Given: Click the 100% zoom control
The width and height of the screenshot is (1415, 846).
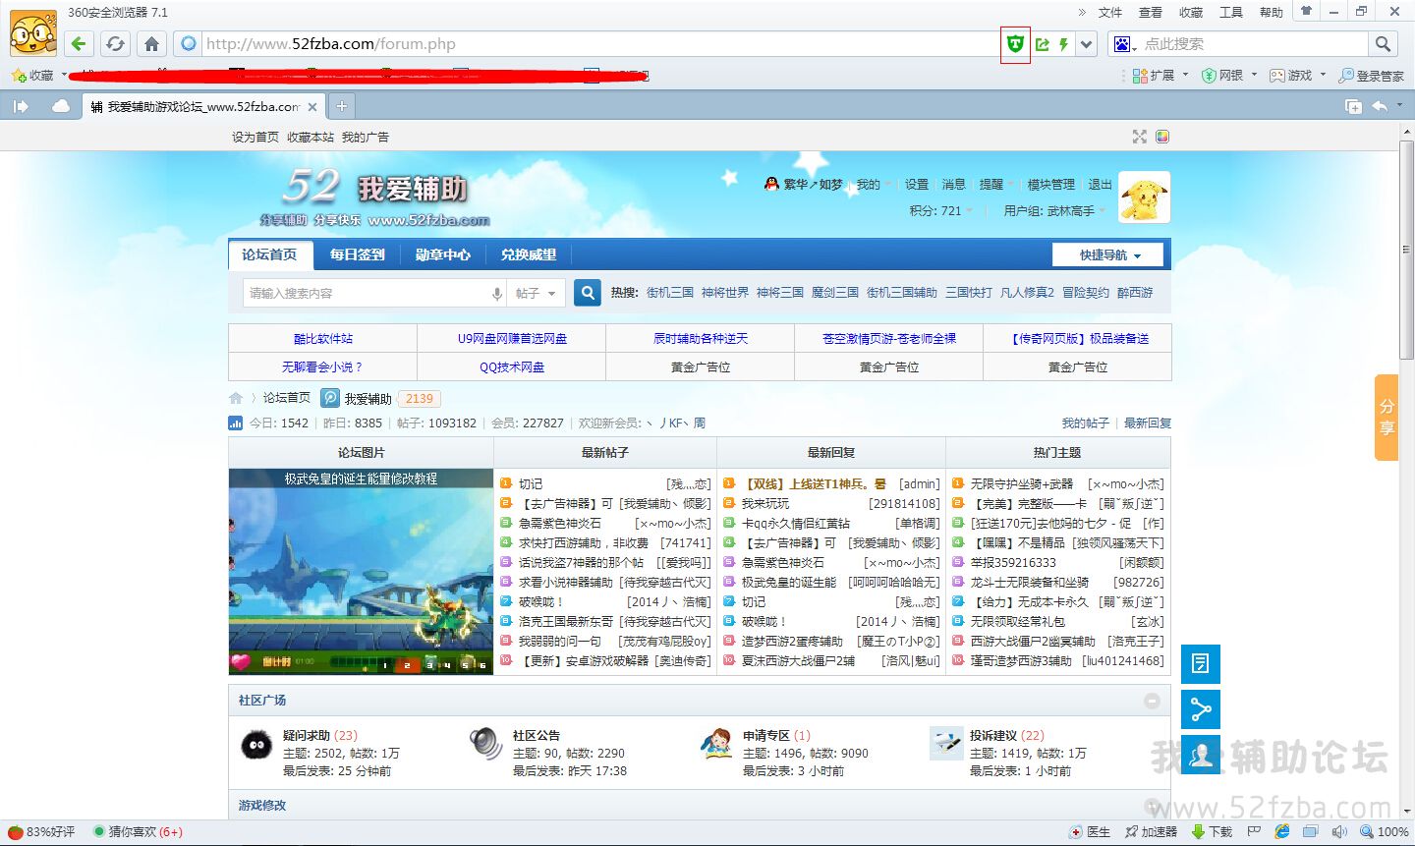Looking at the screenshot, I should tap(1385, 832).
